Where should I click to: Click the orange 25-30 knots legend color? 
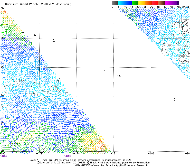pyautogui.click(x=148, y=3)
